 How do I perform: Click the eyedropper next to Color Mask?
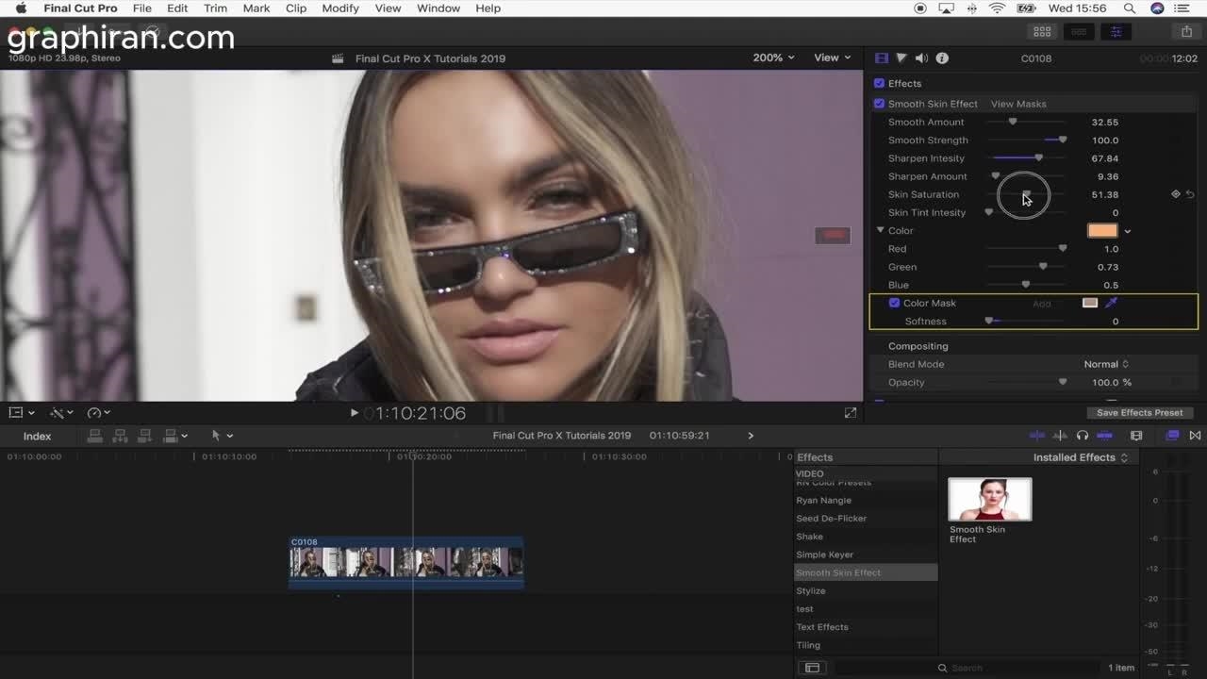(1112, 303)
